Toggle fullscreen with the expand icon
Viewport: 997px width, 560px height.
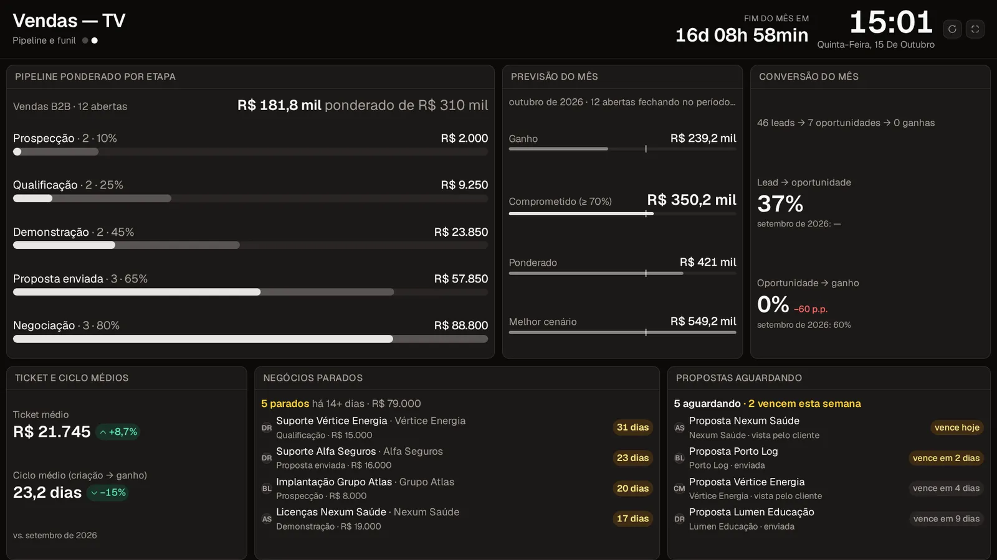pos(975,29)
